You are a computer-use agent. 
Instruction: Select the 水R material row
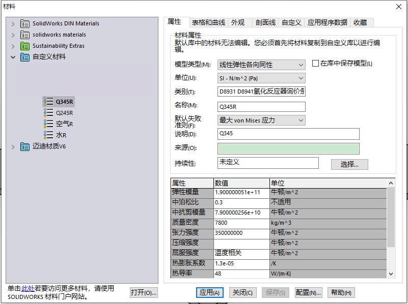pyautogui.click(x=61, y=135)
